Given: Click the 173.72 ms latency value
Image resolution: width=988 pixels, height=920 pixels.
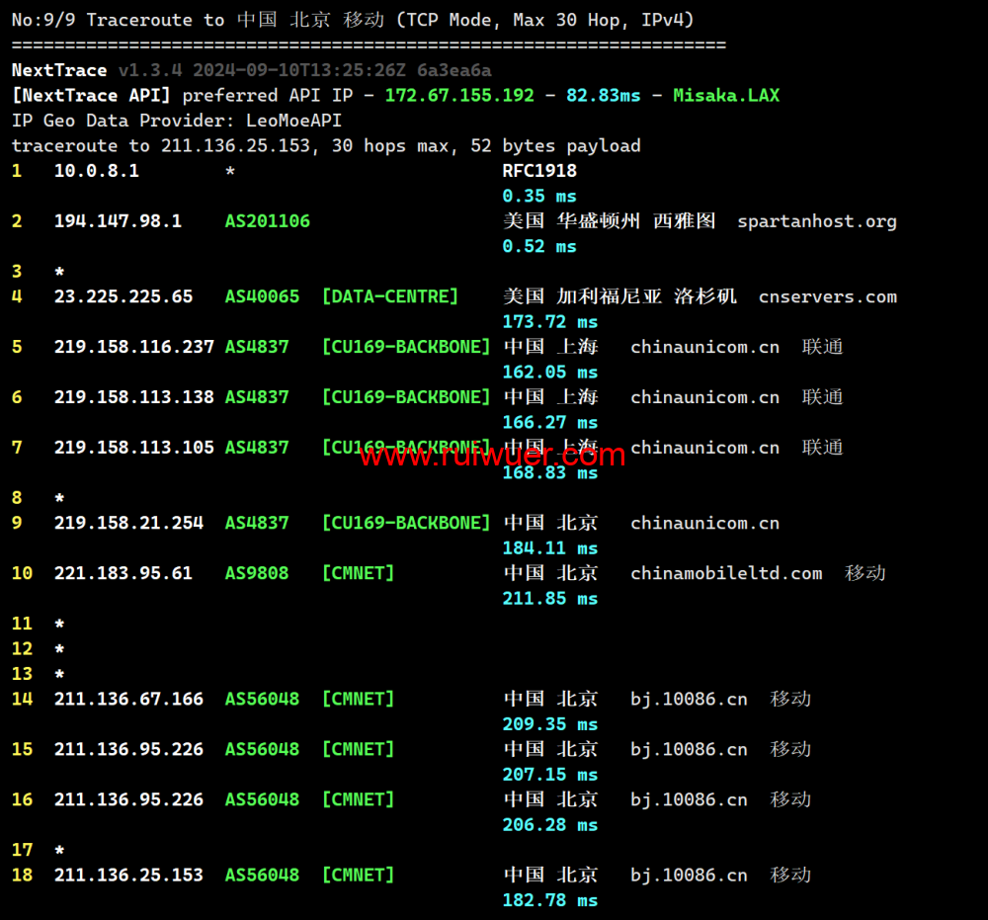Looking at the screenshot, I should pyautogui.click(x=549, y=322).
